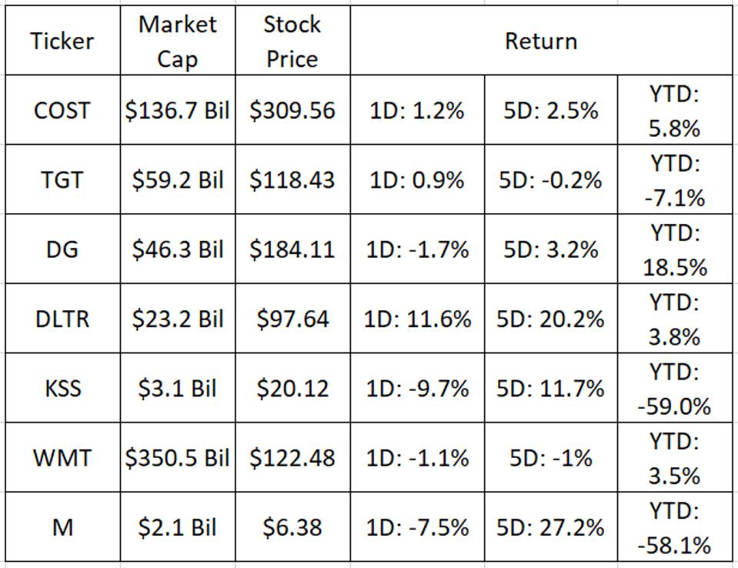Select the KSS ticker cell

click(62, 388)
